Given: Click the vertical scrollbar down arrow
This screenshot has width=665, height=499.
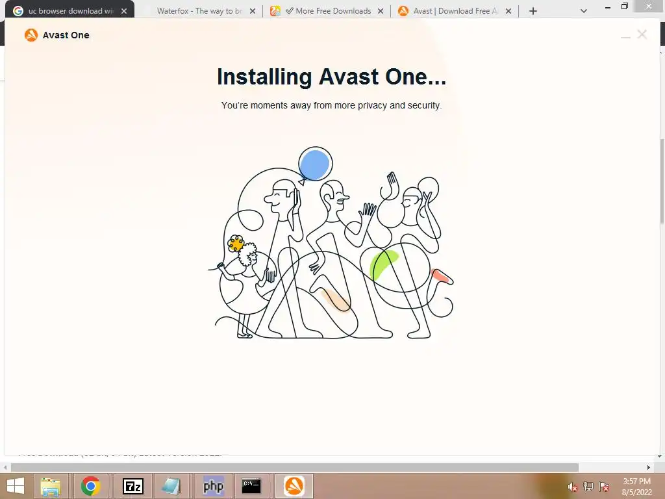Looking at the screenshot, I should (660, 457).
